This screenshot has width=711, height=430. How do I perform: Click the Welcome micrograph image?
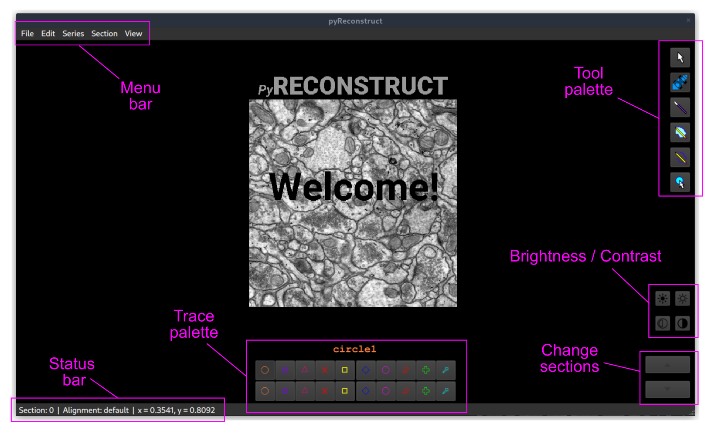tap(353, 203)
